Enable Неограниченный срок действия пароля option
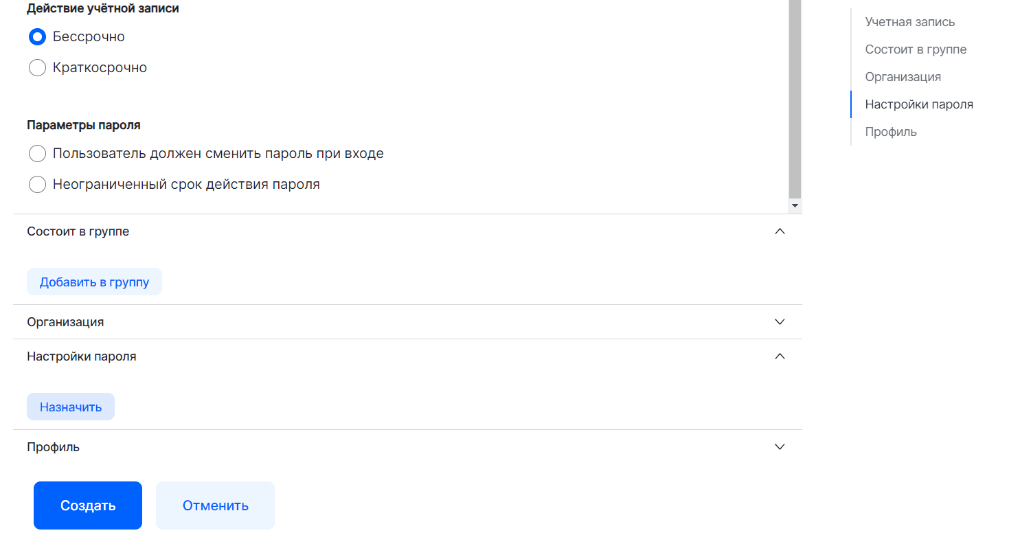 click(37, 185)
